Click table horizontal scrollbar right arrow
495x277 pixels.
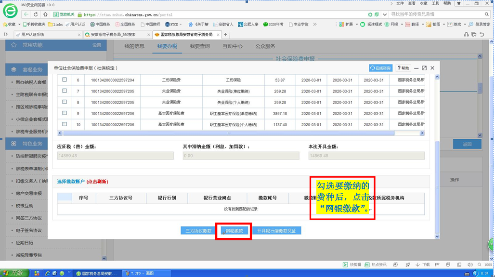click(422, 133)
